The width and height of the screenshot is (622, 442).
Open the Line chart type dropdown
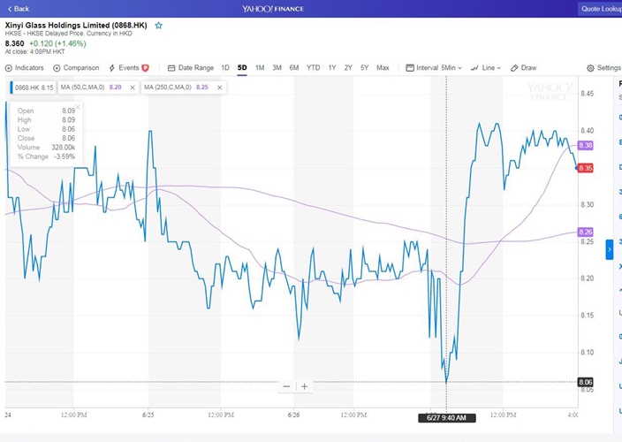pyautogui.click(x=486, y=68)
